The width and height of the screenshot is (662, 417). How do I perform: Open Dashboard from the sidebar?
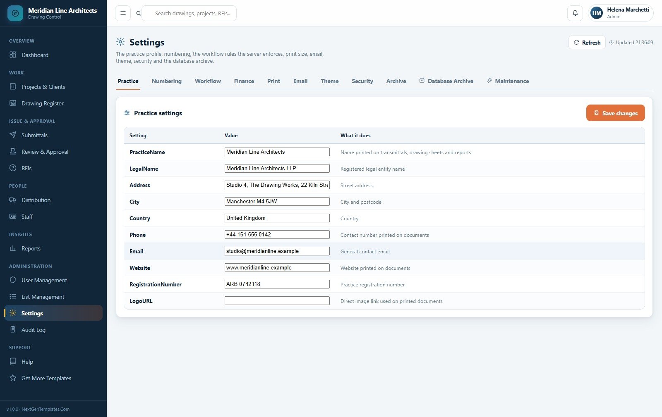pos(53,55)
